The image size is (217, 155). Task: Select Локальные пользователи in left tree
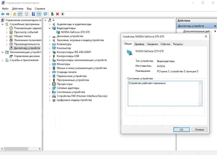[x=28, y=40]
